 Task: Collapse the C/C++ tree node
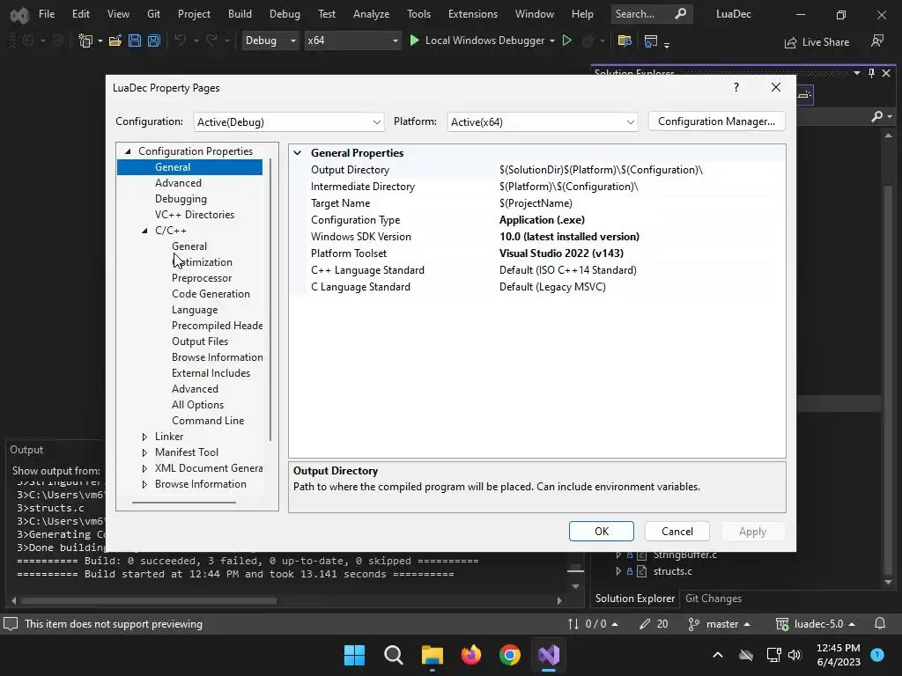144,231
